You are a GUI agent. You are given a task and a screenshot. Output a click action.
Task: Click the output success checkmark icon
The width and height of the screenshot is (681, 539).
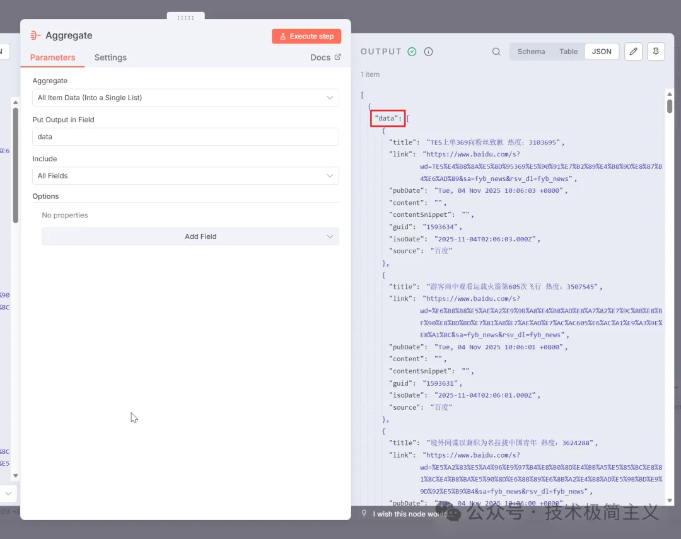[412, 52]
